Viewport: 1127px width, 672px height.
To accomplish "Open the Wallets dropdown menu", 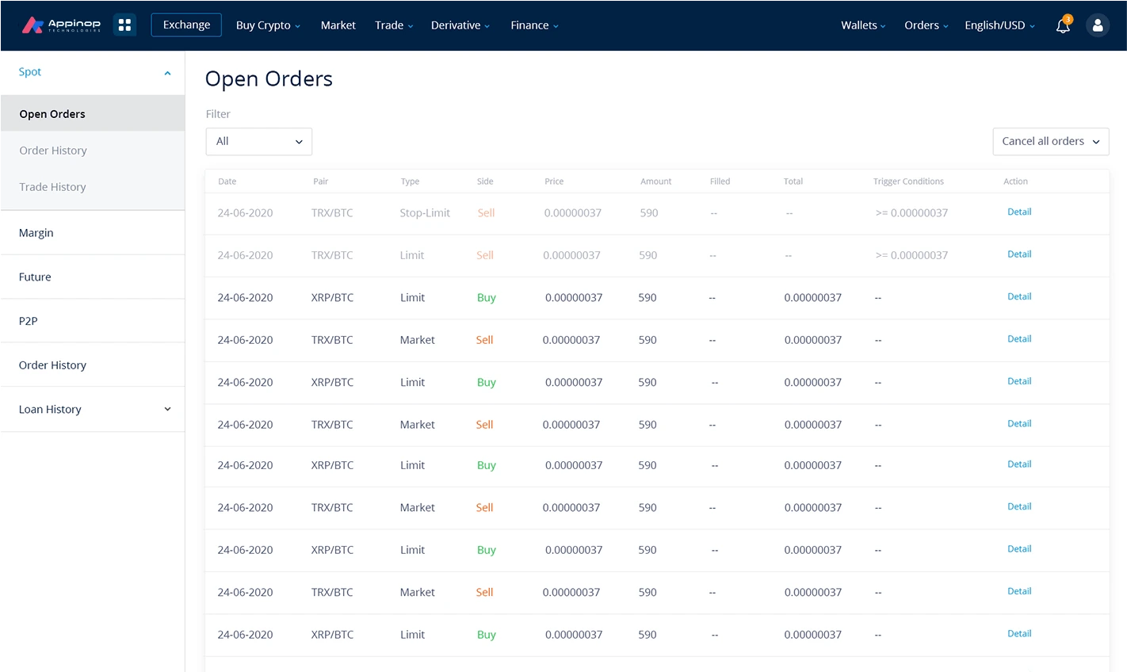I will click(863, 25).
